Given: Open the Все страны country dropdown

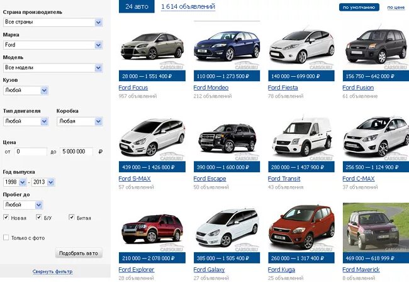Looking at the screenshot, I should [53, 22].
